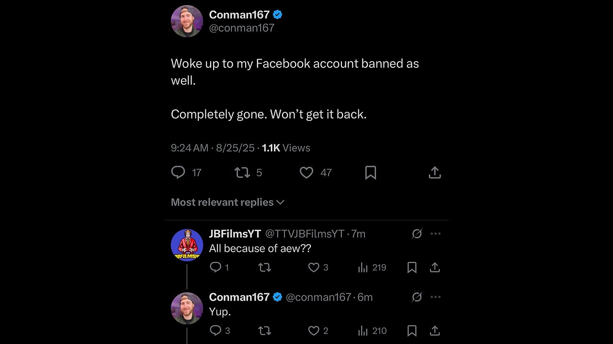Open the @conman167 handle at top
The image size is (613, 344).
tap(242, 28)
